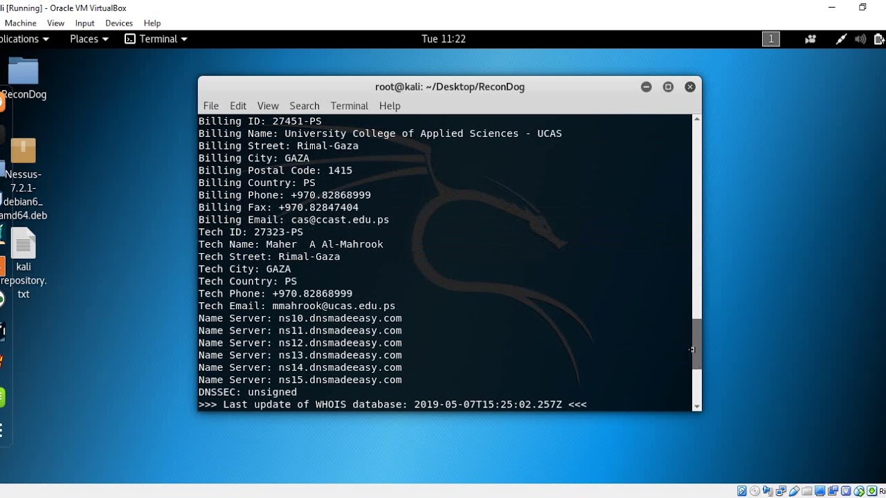Viewport: 886px width, 498px height.
Task: Click the Billing ID: 27451-PS line
Action: pyautogui.click(x=260, y=121)
